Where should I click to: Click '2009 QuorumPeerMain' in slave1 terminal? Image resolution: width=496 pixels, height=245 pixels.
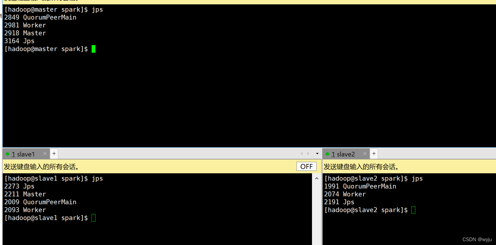40,202
